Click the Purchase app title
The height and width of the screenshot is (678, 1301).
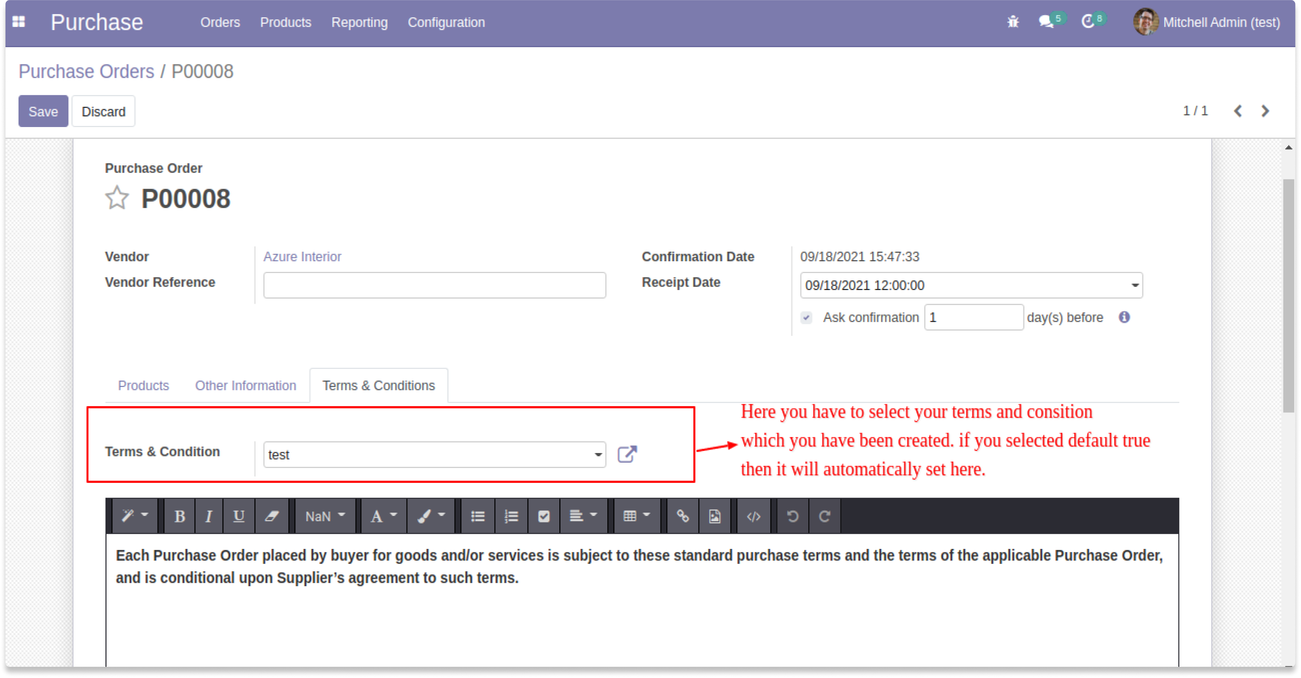coord(97,22)
